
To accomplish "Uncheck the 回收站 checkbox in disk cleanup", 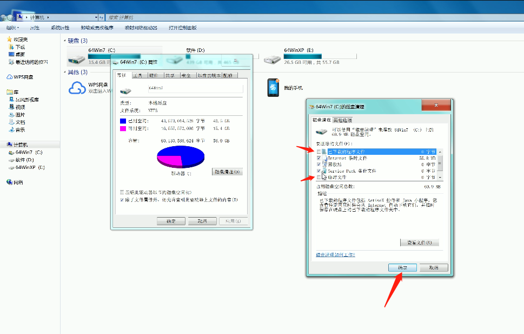I will [x=319, y=165].
